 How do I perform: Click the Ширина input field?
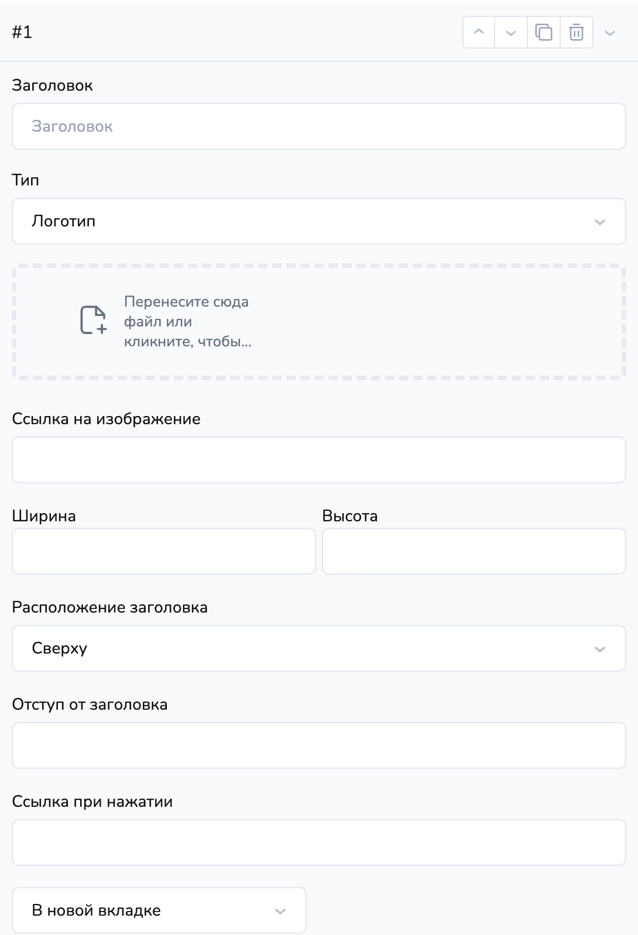164,551
